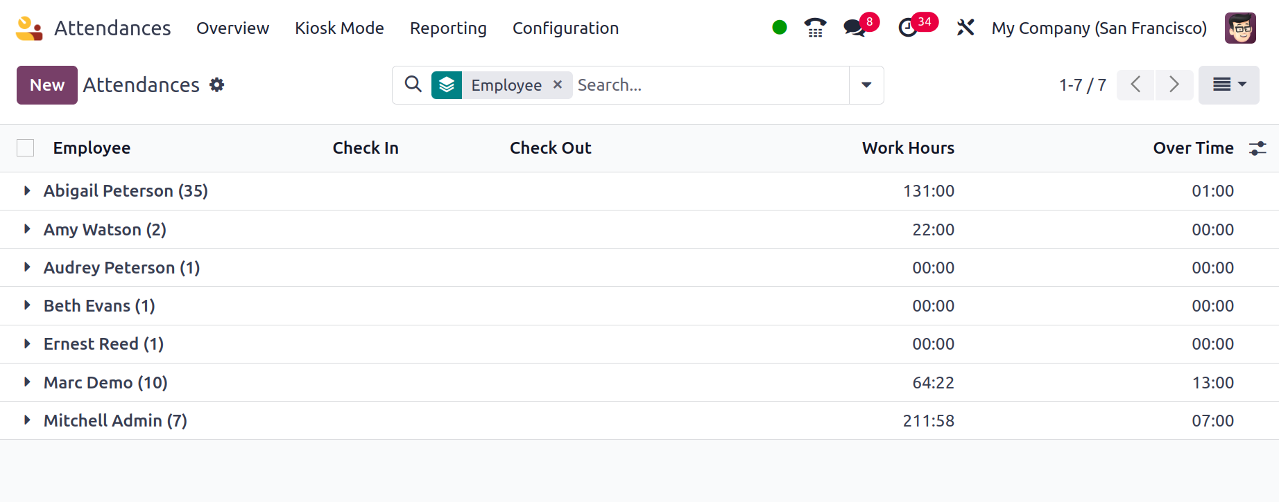Open the column settings adjust icon
Image resolution: width=1279 pixels, height=502 pixels.
pyautogui.click(x=1257, y=148)
